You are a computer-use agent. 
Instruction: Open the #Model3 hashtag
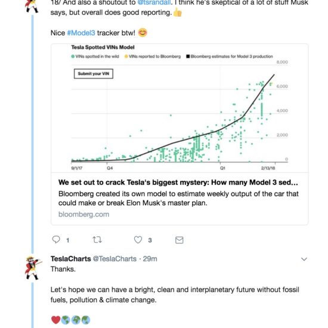point(81,33)
